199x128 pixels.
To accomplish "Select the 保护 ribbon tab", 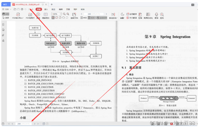I will (75, 9).
